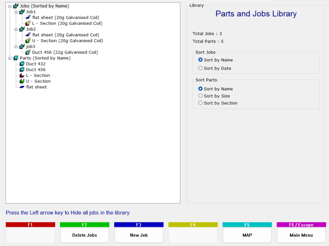The width and height of the screenshot is (329, 246).
Task: Collapse the Job1 tree branch
Action: coord(16,12)
